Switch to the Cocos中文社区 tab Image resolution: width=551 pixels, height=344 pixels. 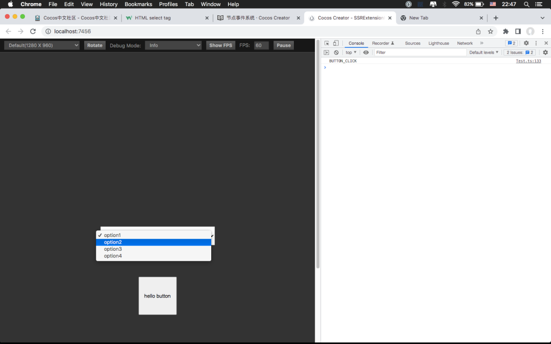coord(76,18)
